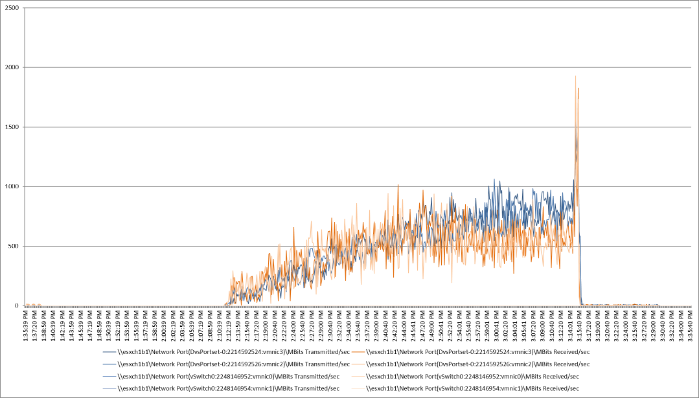
Task: Click the 2:50:41 PM time label
Action: point(442,326)
